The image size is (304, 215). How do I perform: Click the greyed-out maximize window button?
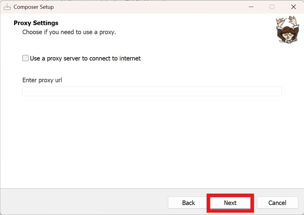click(272, 7)
